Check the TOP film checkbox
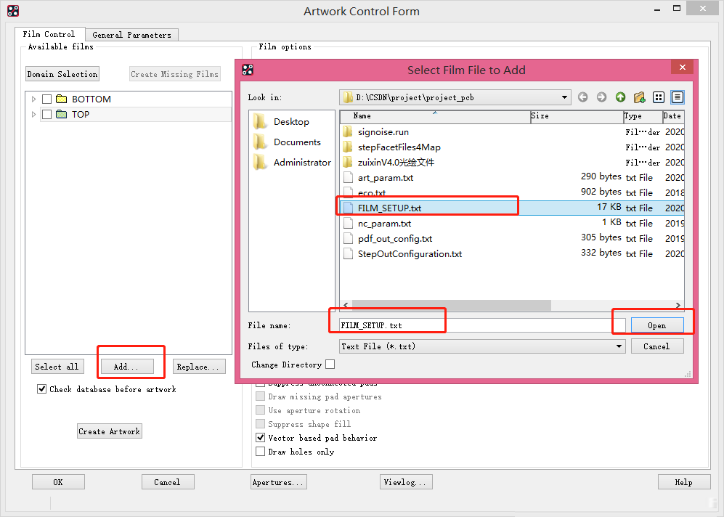 [x=46, y=115]
